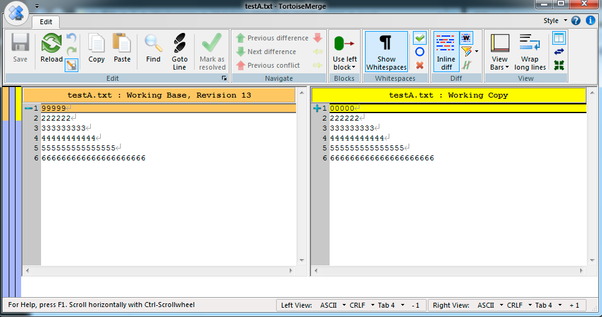The width and height of the screenshot is (602, 317).
Task: Click the right-pointing arrow beside Previous conflict
Action: coord(318,65)
